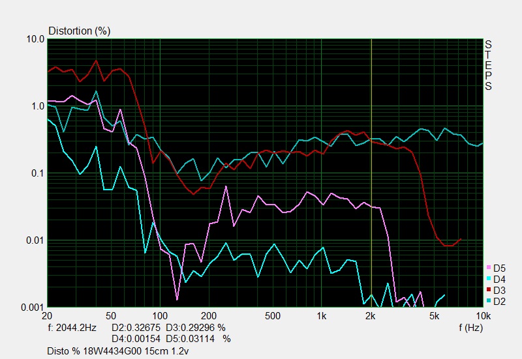Click the 20 x-axis tick label
Viewport: 522px width, 359px height.
click(47, 316)
